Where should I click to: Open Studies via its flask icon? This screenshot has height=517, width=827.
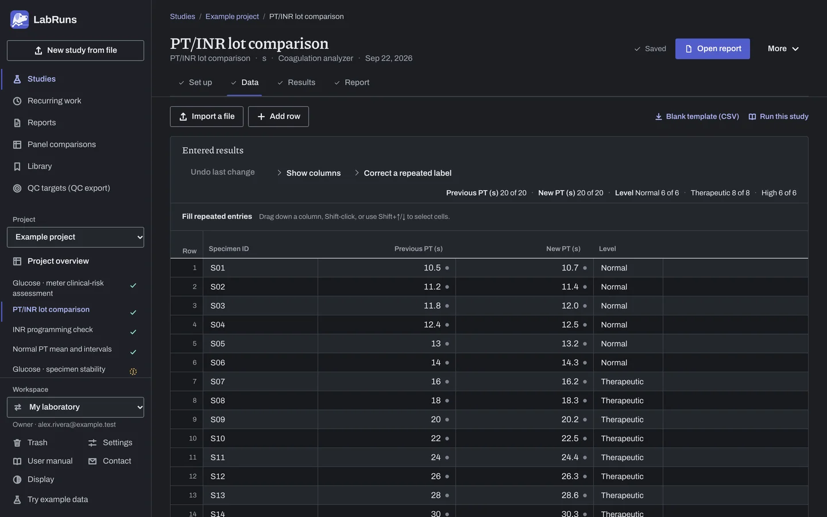(x=17, y=79)
